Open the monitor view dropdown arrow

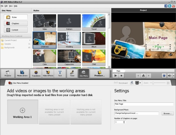140,83
